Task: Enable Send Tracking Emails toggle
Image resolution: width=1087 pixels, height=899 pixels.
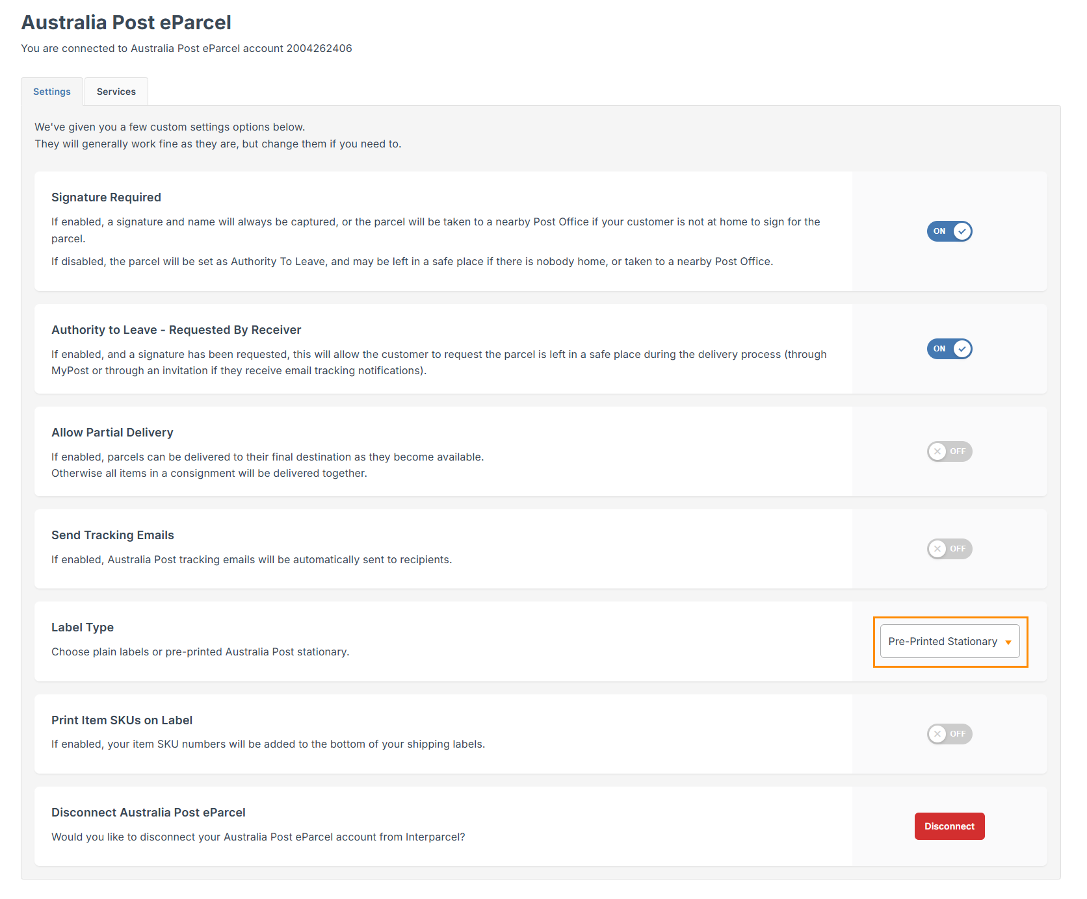Action: 949,549
